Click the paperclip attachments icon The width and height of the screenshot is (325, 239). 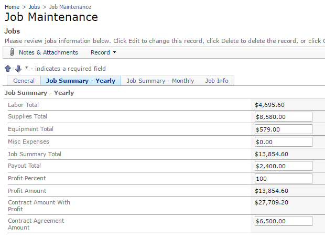tap(12, 52)
